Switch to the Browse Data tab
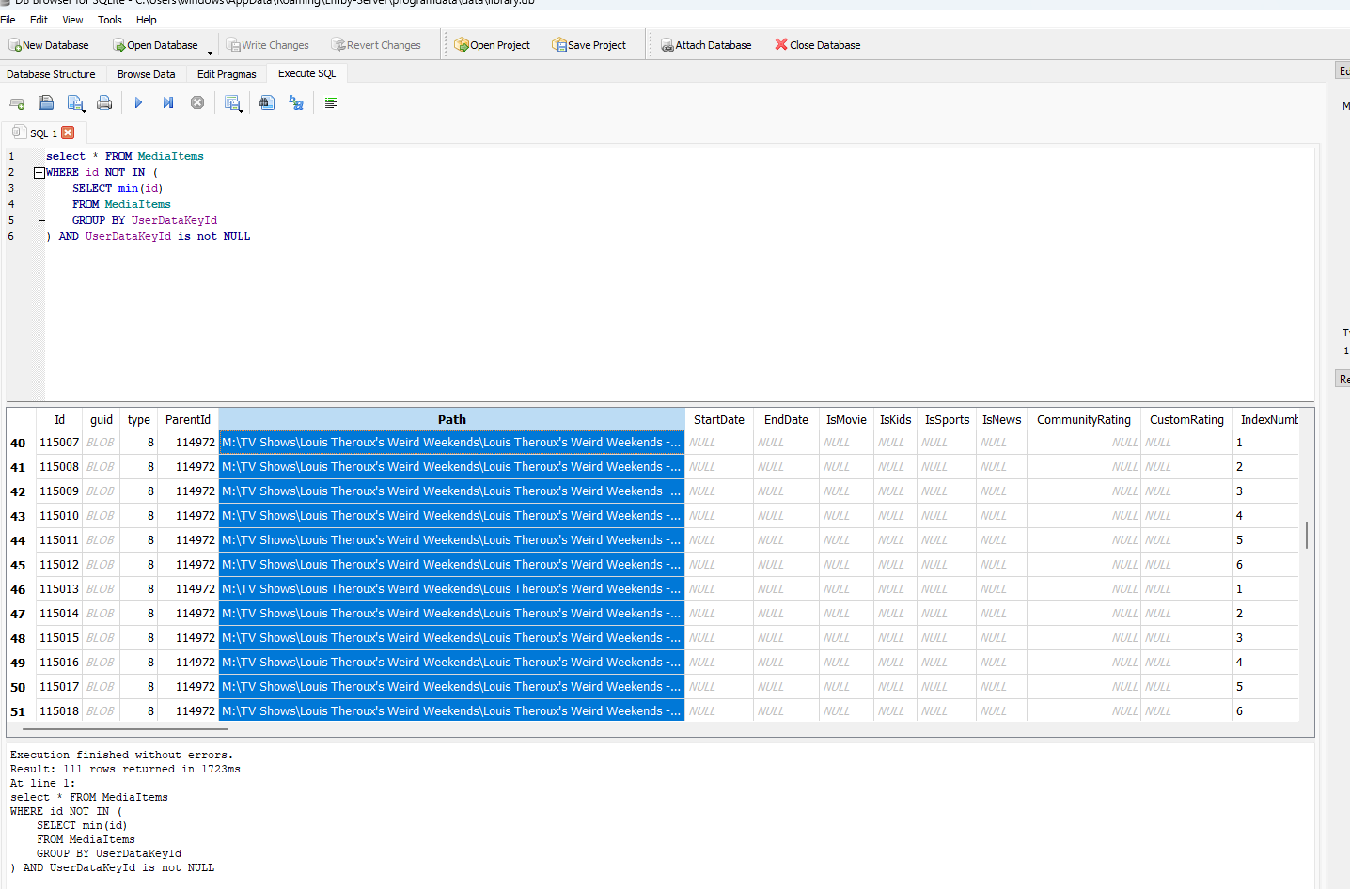This screenshot has width=1350, height=889. point(146,74)
